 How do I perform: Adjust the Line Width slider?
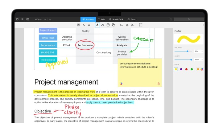183,51
